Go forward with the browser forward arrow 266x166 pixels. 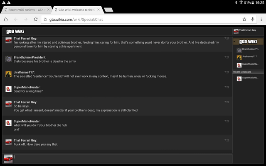[x=26, y=20]
